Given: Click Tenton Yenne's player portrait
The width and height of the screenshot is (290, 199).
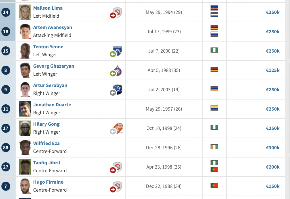Looking at the screenshot, I should [x=25, y=51].
